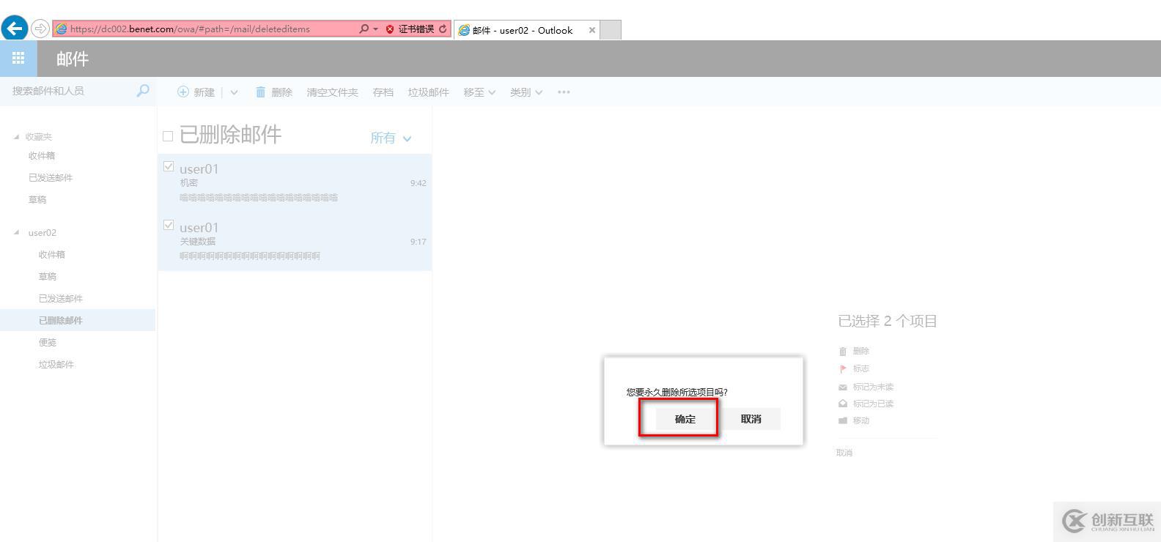Click the browser forward arrow button

point(40,29)
